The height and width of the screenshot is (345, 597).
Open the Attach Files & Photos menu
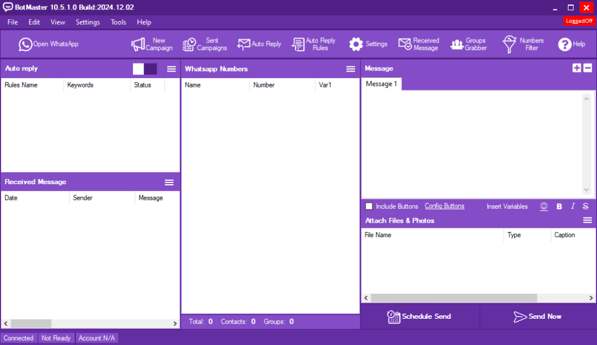(588, 220)
